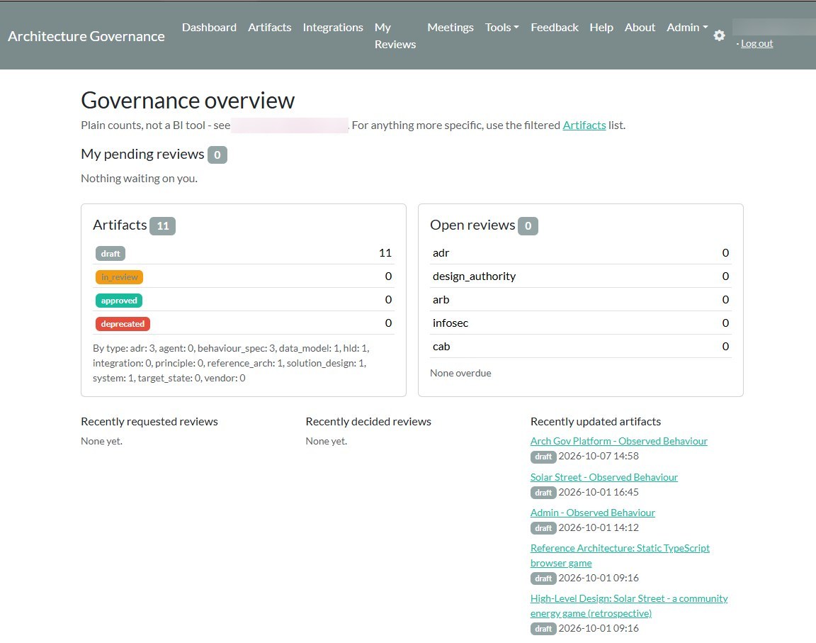The image size is (816, 643).
Task: Click the infosec review row
Action: click(581, 323)
